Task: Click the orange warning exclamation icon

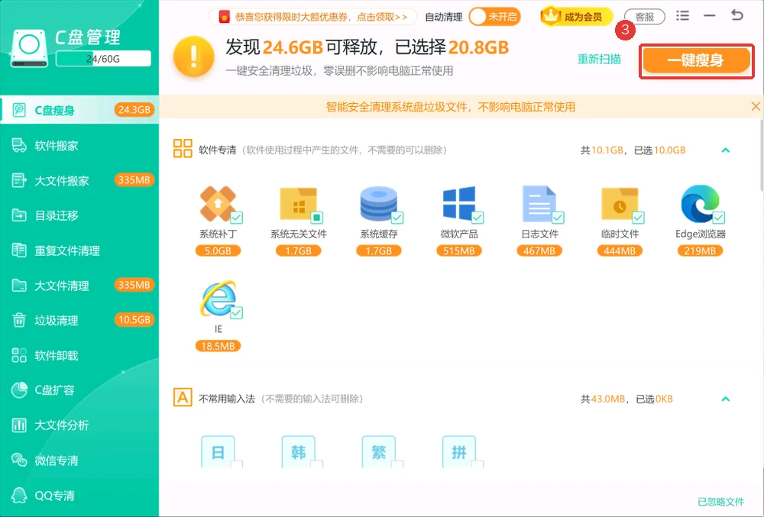Action: [x=194, y=57]
